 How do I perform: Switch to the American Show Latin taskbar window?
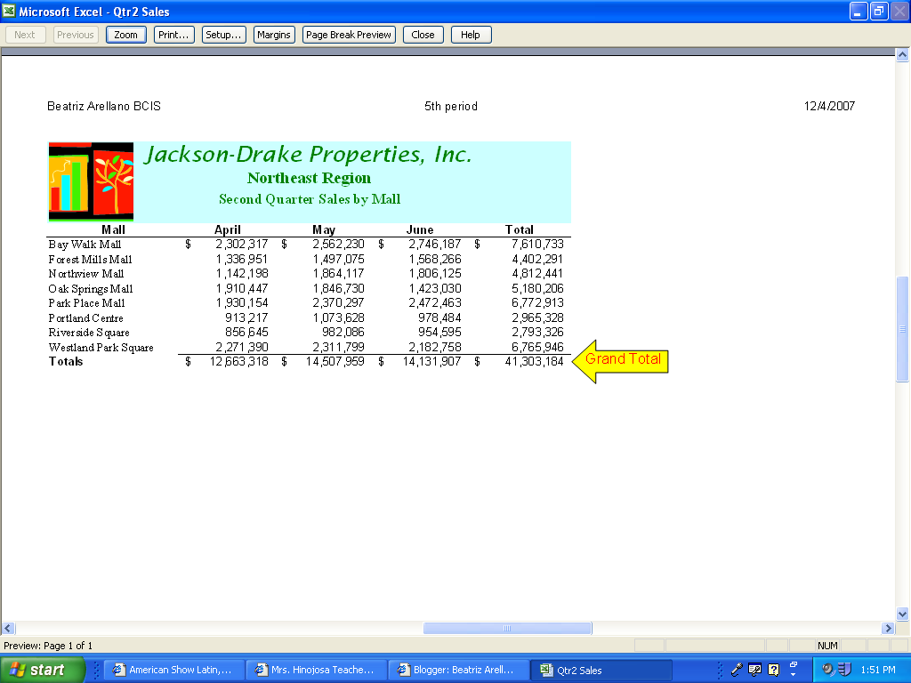173,670
